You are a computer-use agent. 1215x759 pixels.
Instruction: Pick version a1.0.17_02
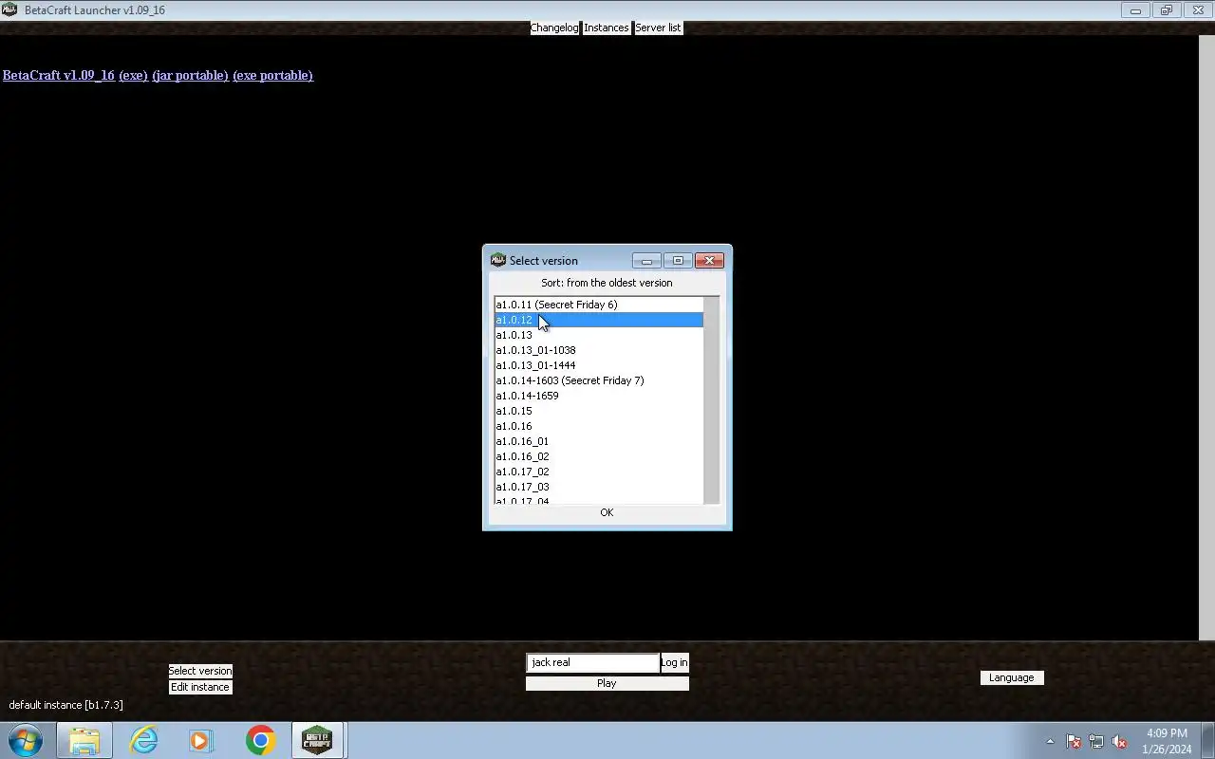point(599,472)
